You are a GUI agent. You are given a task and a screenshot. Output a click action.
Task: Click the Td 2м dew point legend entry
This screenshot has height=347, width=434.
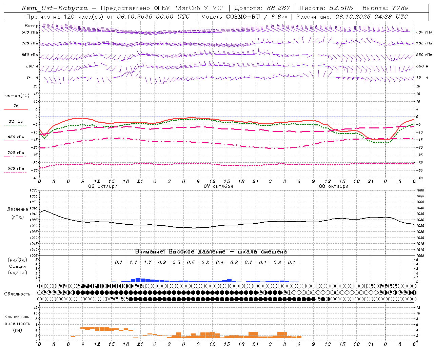(16, 121)
